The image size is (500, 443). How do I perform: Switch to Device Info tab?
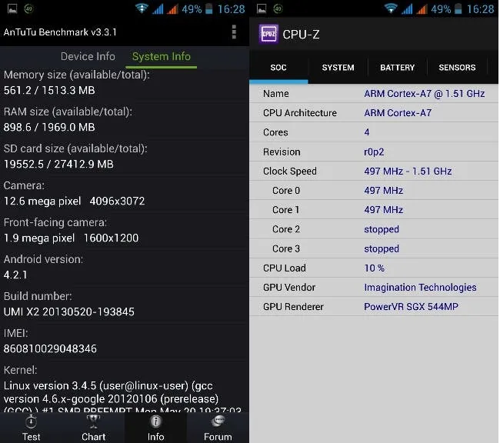[88, 56]
